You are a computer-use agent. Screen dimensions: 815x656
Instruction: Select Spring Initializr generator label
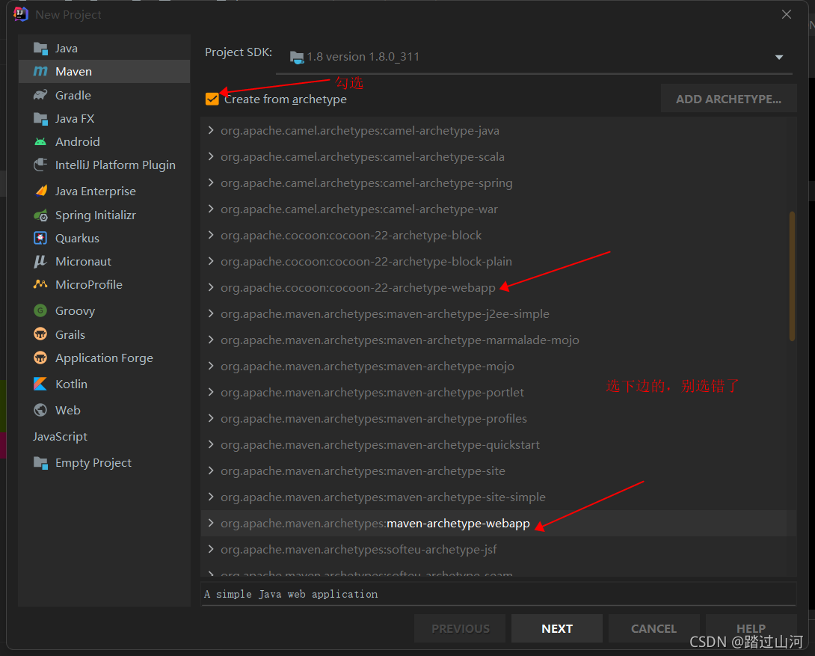pos(96,215)
